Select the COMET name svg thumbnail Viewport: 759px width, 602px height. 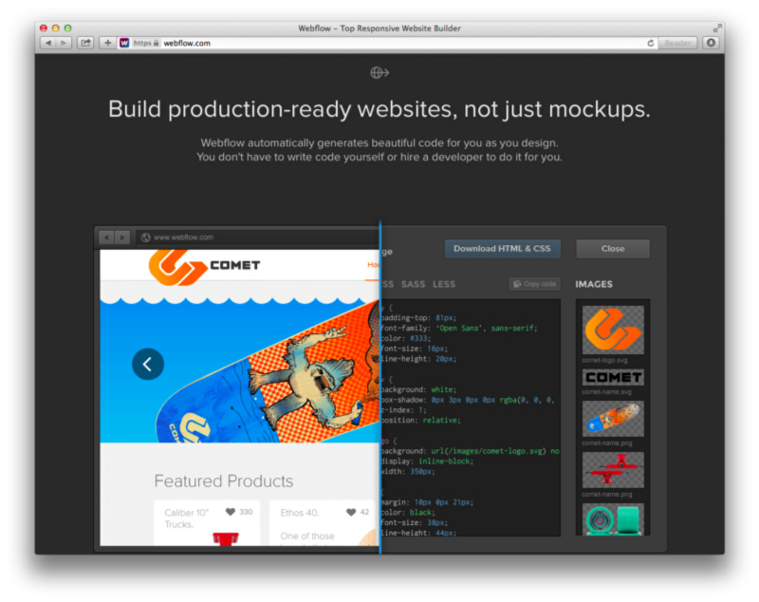tap(613, 377)
